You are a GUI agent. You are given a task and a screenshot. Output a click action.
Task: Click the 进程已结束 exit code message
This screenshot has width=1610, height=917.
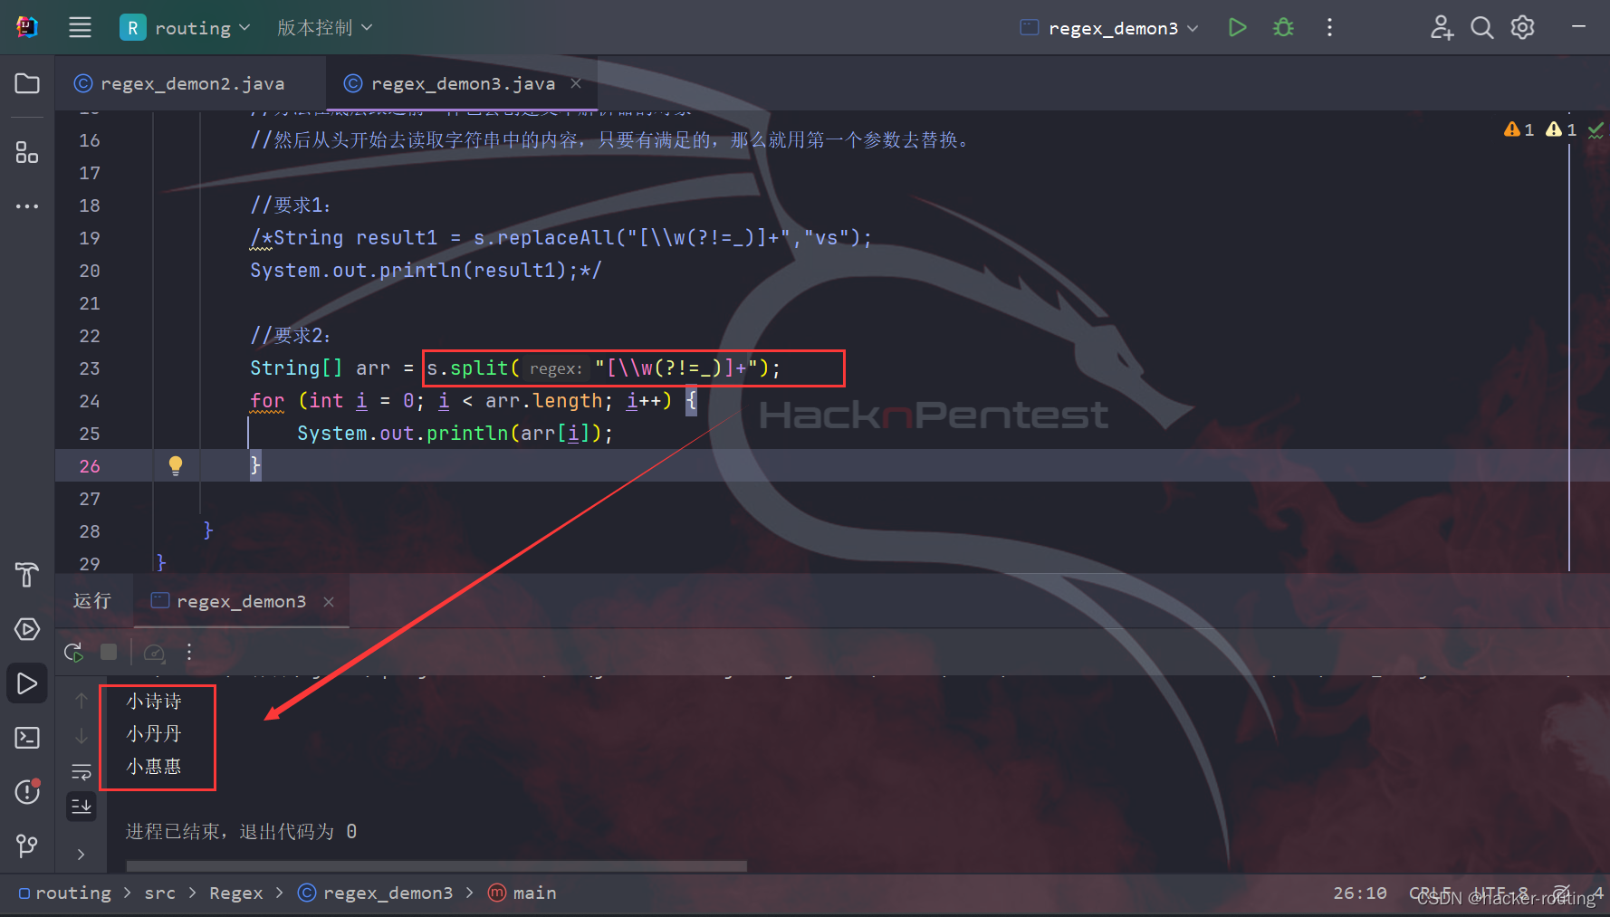[x=241, y=831]
